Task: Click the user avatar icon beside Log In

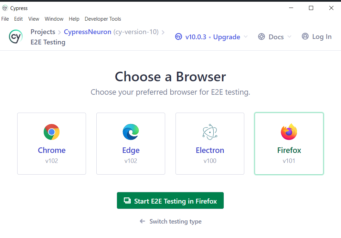Action: 305,37
